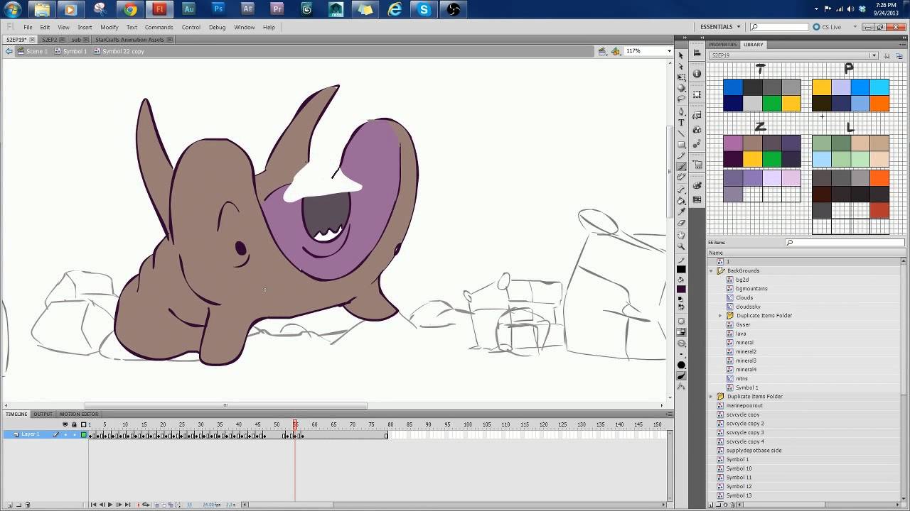Open Skype from the Windows taskbar
The height and width of the screenshot is (511, 910).
click(424, 9)
